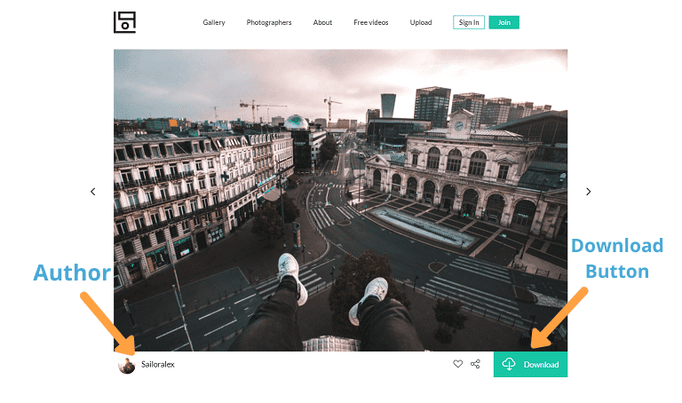Click the cloud download icon

tap(509, 364)
